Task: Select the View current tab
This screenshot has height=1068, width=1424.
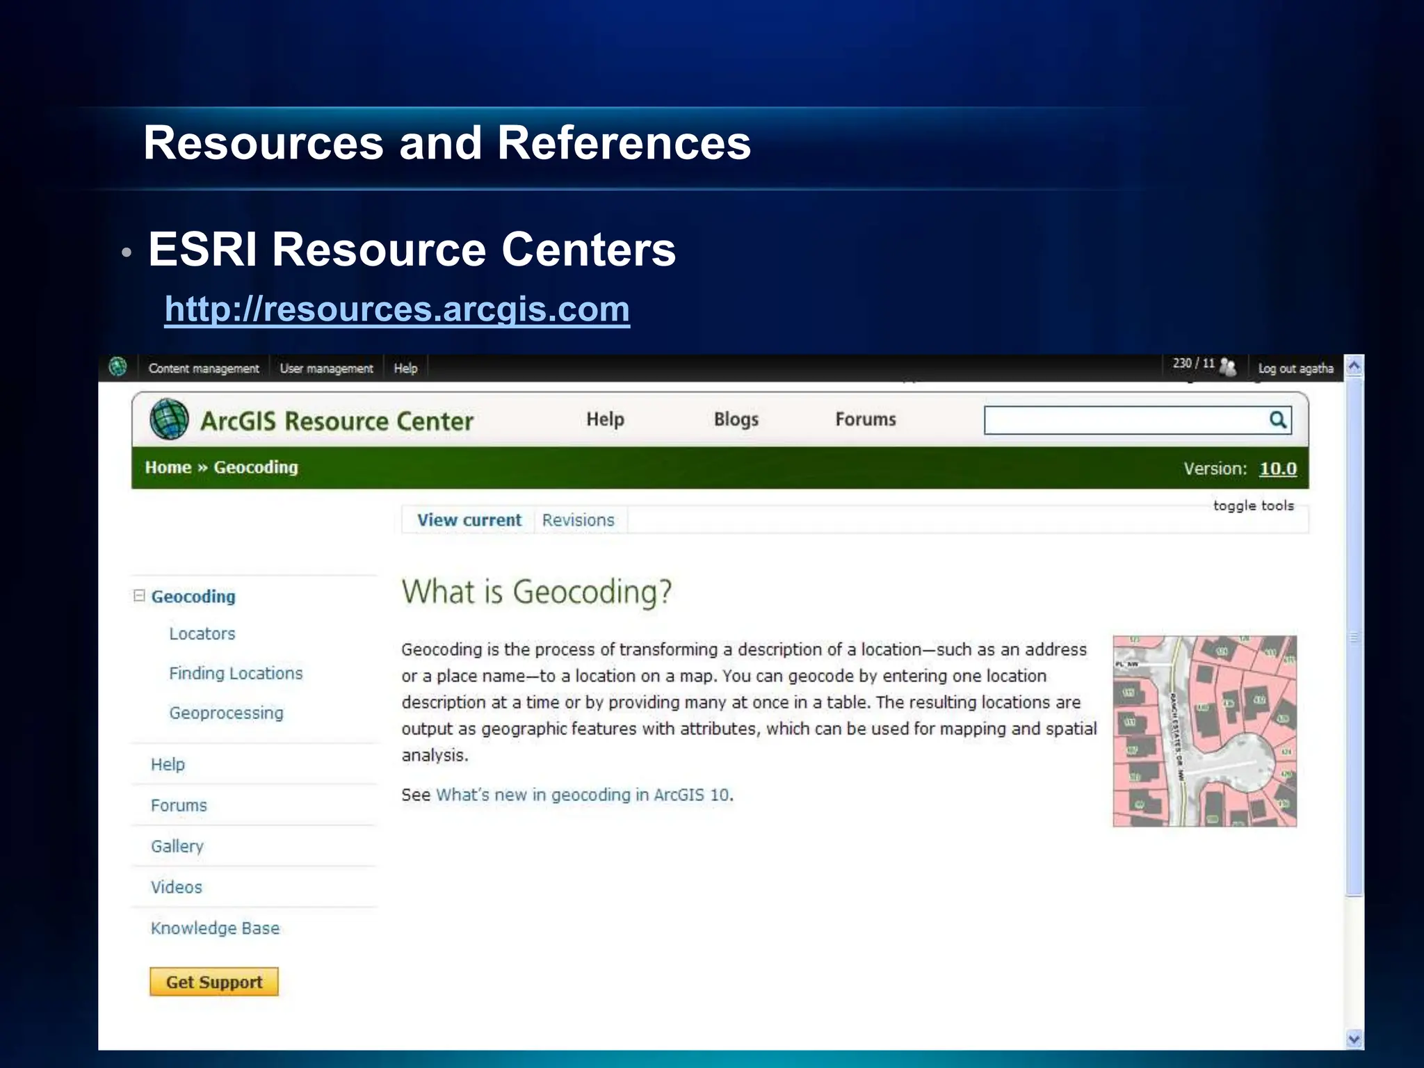Action: point(469,520)
